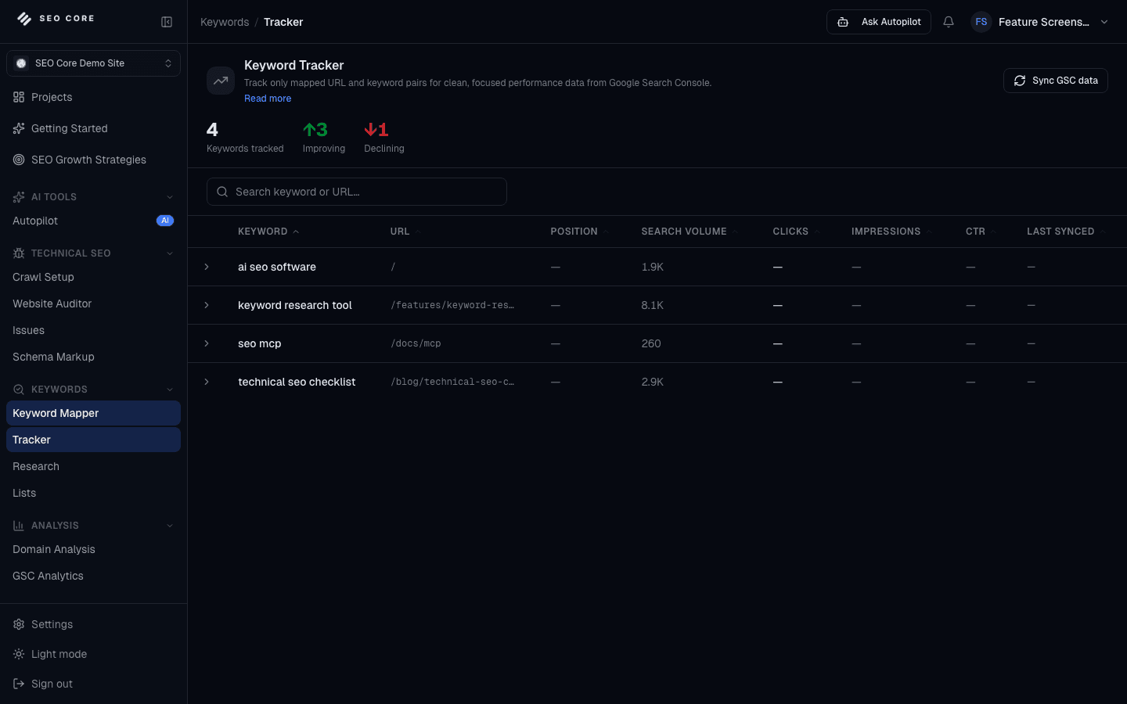Open the Feature Screens account dropdown
Viewport: 1127px width, 704px height.
tap(1040, 22)
